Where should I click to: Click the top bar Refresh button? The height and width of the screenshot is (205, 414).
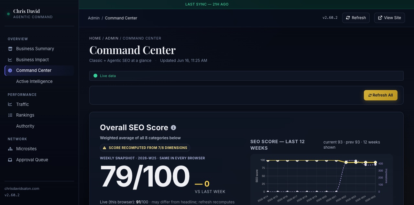(x=356, y=18)
